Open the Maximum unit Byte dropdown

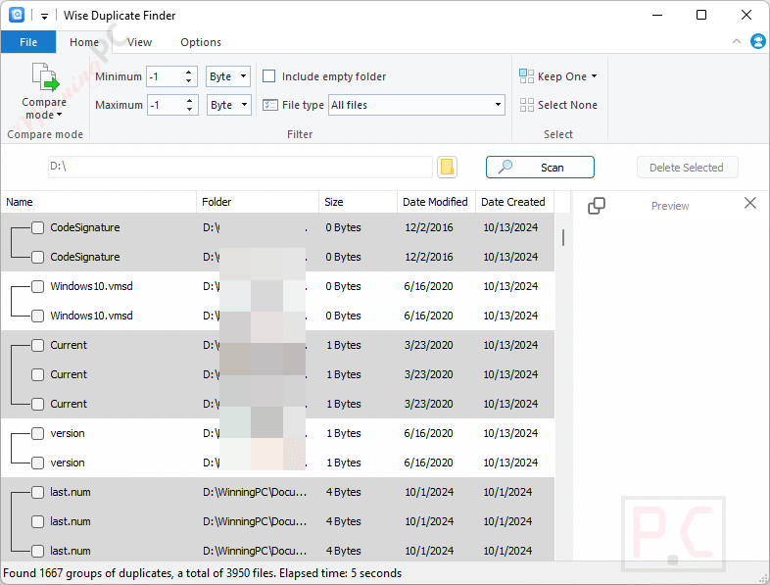pos(228,105)
